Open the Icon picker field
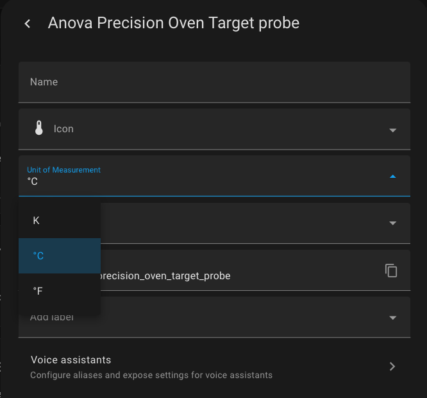The height and width of the screenshot is (398, 427). pos(214,129)
